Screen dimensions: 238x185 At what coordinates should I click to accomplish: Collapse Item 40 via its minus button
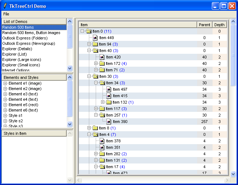(89, 51)
